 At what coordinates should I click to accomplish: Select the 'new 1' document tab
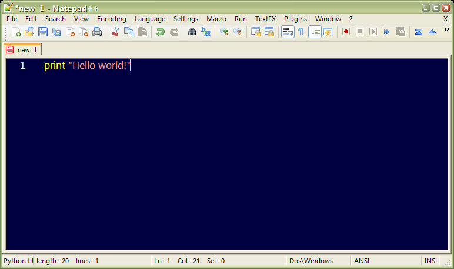pyautogui.click(x=22, y=49)
